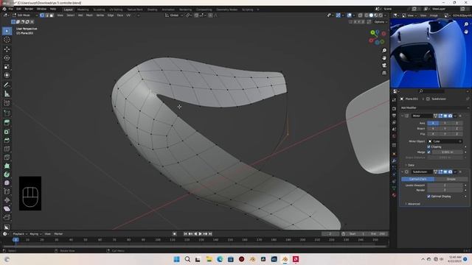
Task: Switch perspective/orthographic grid icon
Action: 384,73
